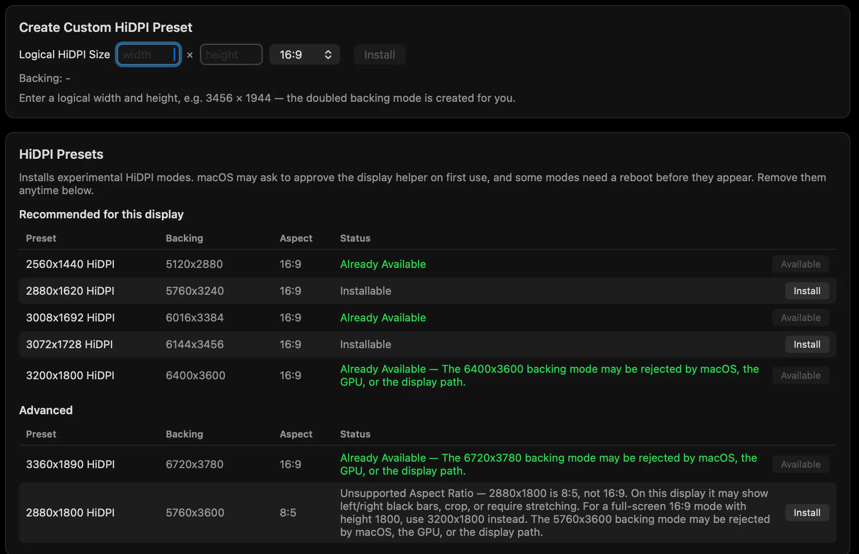Click Available button for 3360x1890 HiDPI
The image size is (859, 554).
(x=801, y=464)
